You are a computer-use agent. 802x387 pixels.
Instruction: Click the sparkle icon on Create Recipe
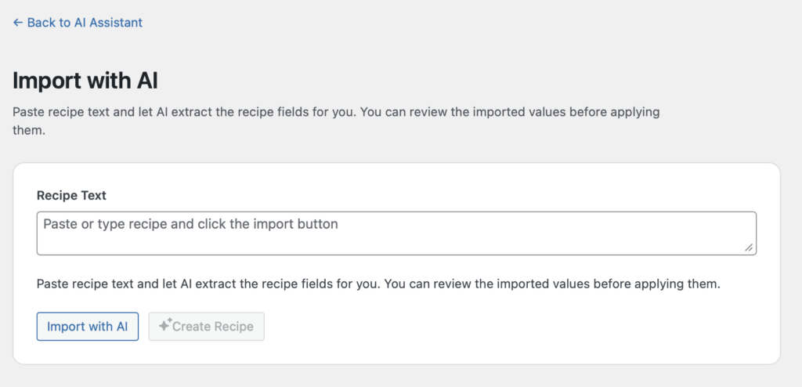(165, 324)
